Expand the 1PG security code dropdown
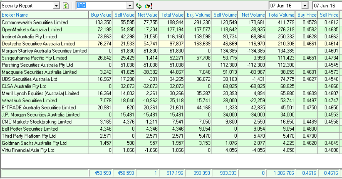 pos(130,6)
